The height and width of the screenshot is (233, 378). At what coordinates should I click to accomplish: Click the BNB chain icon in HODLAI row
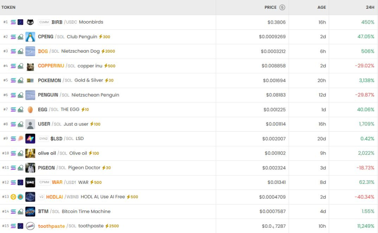(x=13, y=197)
